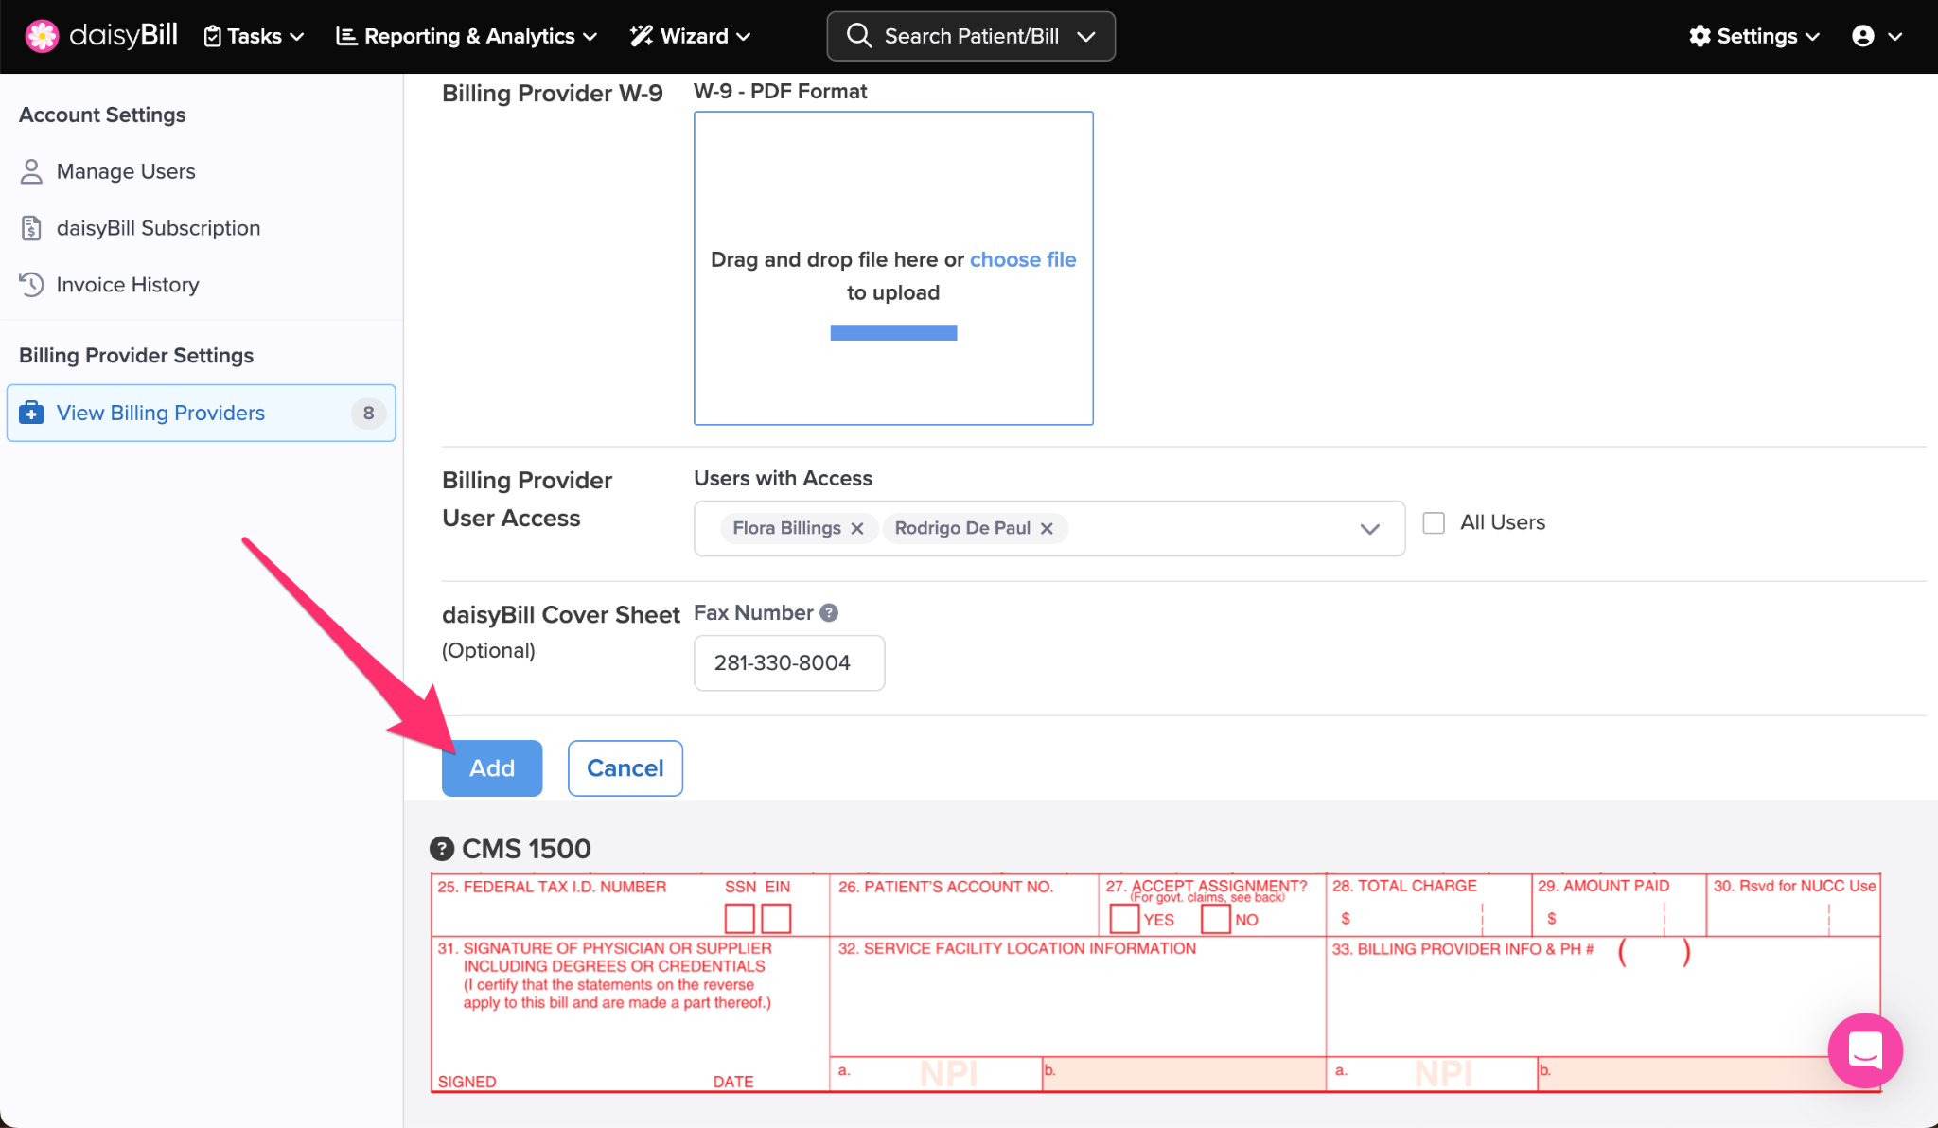Click the Invoice History clock icon
Image resolution: width=1938 pixels, height=1128 pixels.
[x=31, y=285]
